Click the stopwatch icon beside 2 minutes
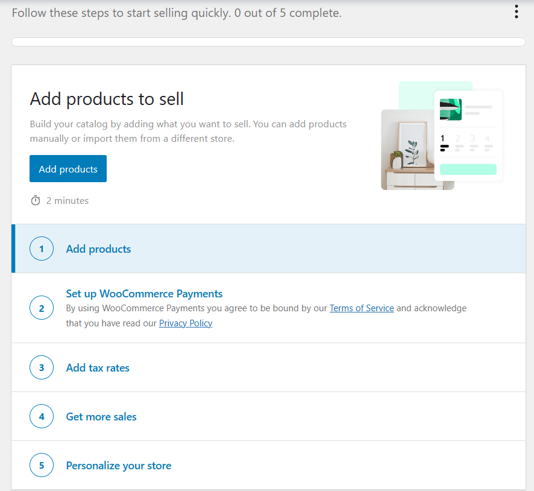Screen dimensions: 534x491 pyautogui.click(x=36, y=200)
